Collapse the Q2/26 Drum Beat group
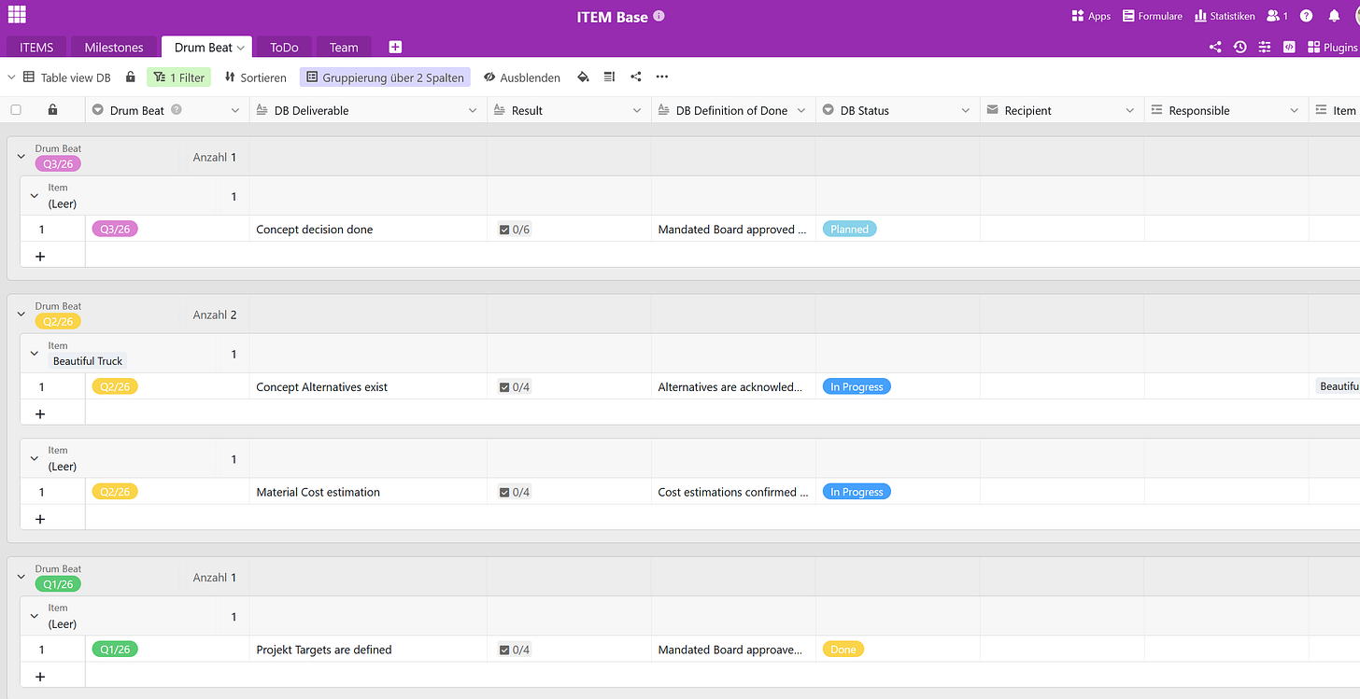1360x699 pixels. click(x=21, y=315)
